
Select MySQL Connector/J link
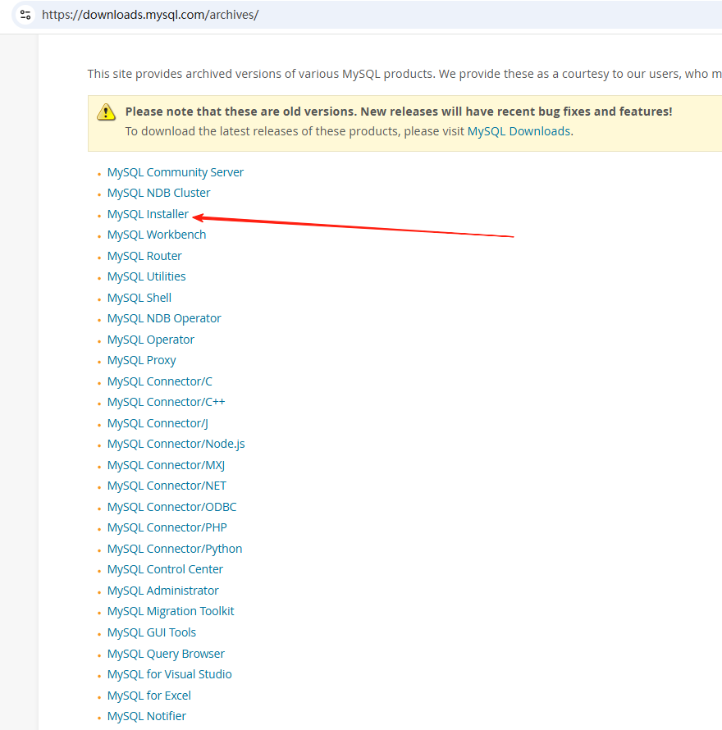click(x=158, y=424)
